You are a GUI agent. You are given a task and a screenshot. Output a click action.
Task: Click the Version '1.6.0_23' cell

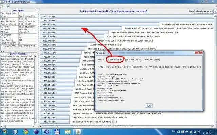(27, 19)
